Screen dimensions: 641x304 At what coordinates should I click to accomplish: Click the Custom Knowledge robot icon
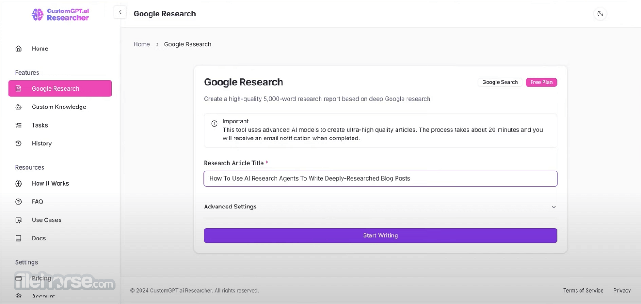18,107
